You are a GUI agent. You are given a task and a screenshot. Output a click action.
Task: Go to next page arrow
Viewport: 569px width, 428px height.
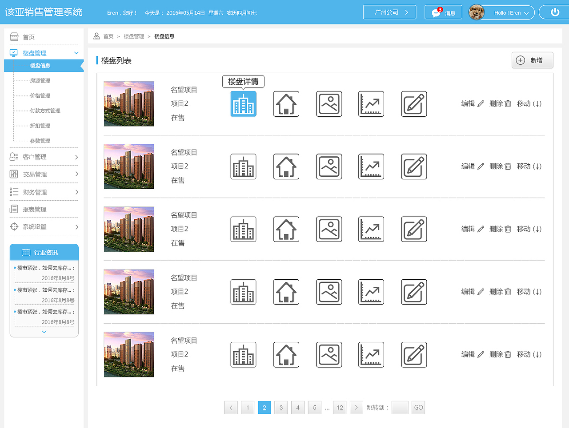click(x=357, y=408)
